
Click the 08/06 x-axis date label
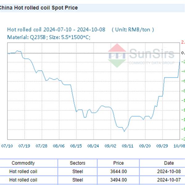[x=59, y=146]
